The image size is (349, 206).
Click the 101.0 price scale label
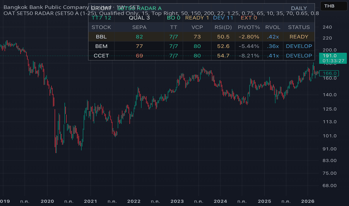(x=330, y=136)
